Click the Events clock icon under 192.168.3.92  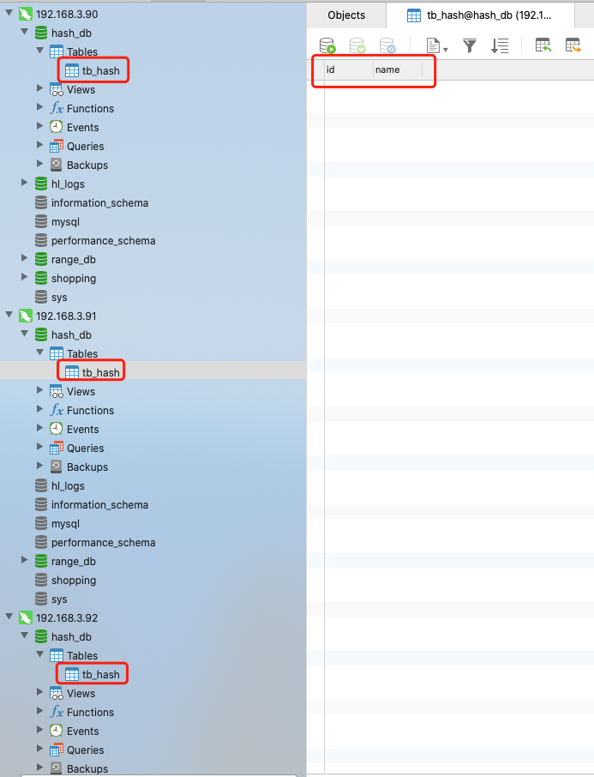pyautogui.click(x=57, y=732)
